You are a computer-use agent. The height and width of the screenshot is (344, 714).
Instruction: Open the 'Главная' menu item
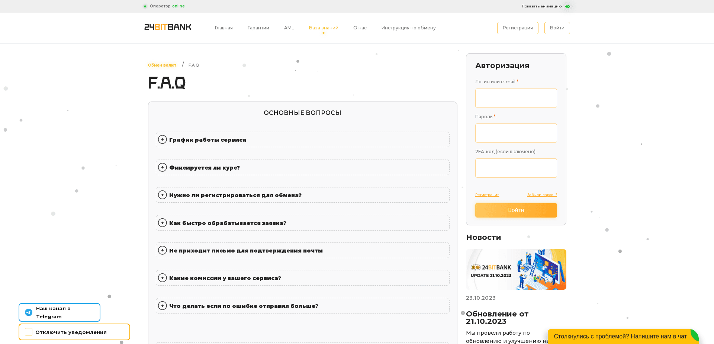(223, 28)
